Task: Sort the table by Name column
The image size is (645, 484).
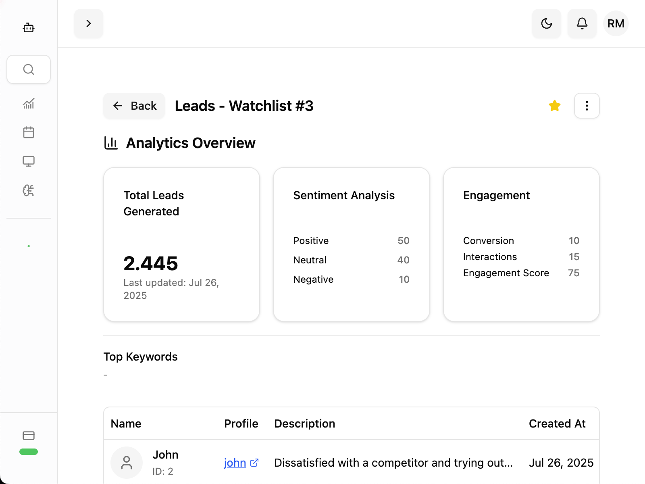Action: pos(126,423)
